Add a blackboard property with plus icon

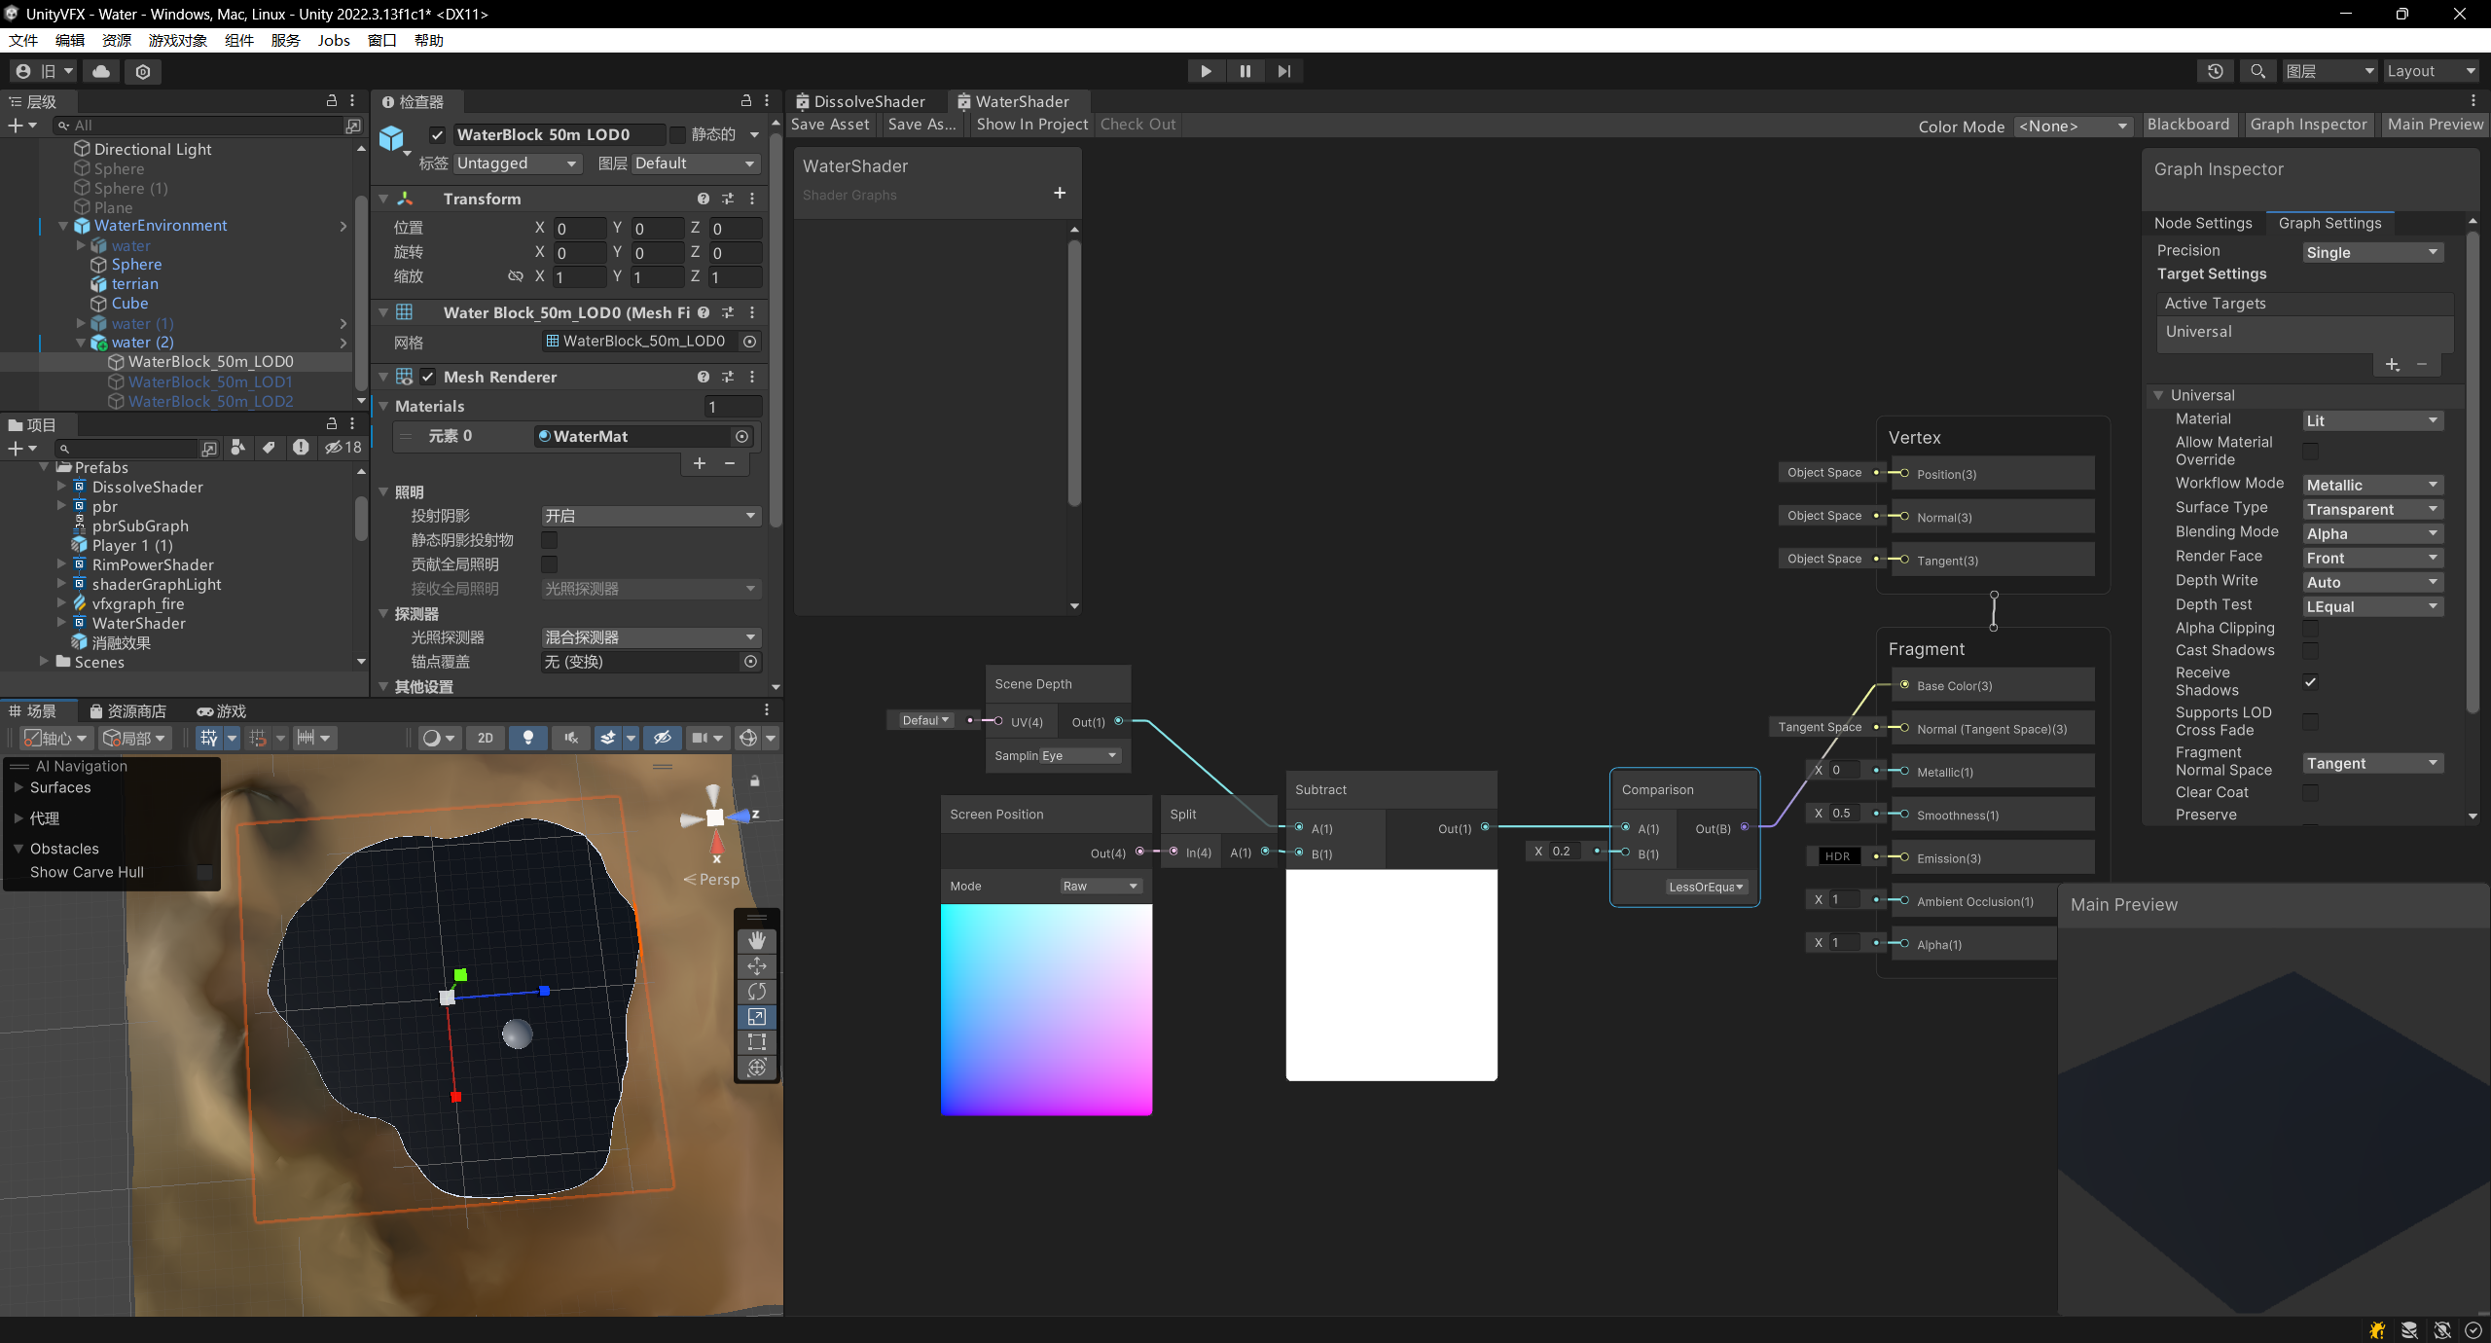[x=1060, y=193]
